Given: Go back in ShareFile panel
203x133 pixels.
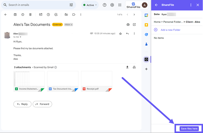Looking at the screenshot, I should tap(156, 5).
